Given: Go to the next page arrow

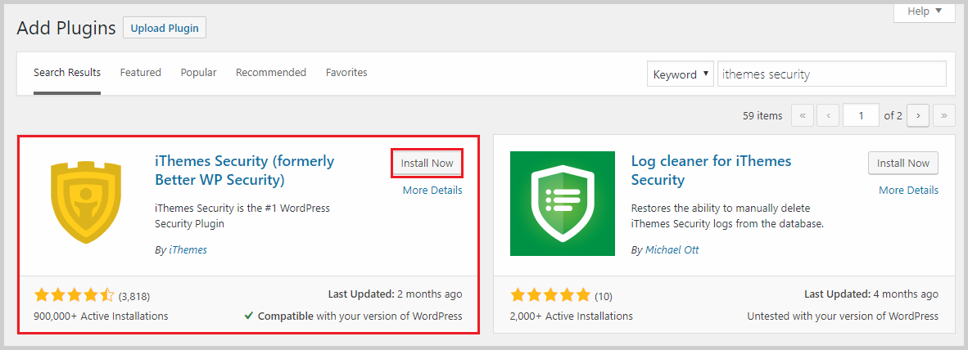Looking at the screenshot, I should coord(919,115).
